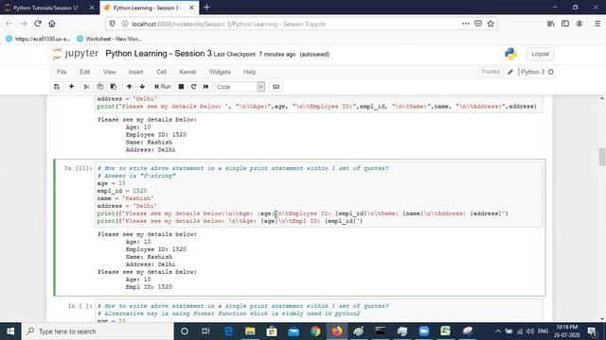This screenshot has height=340, width=606.
Task: Select cell In [11] prompt area
Action: point(79,168)
